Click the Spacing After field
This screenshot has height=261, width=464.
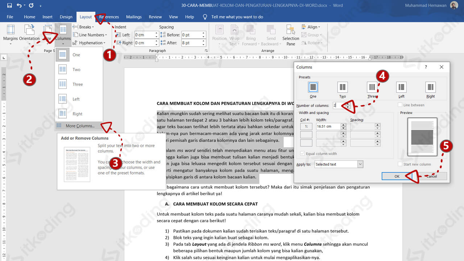(191, 43)
